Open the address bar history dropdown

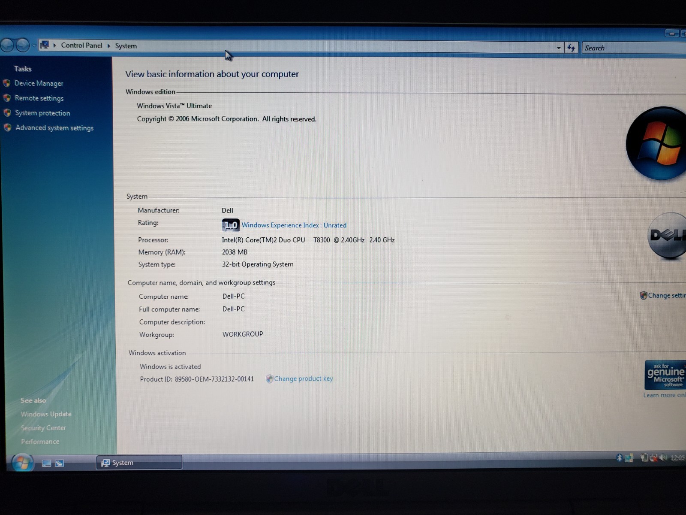[559, 48]
